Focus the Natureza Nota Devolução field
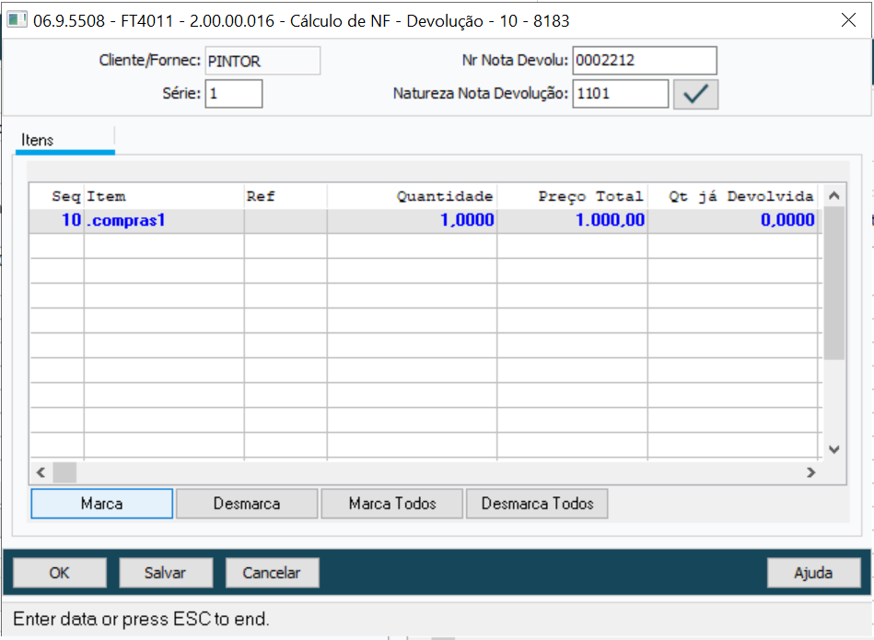This screenshot has width=874, height=640. click(x=621, y=94)
